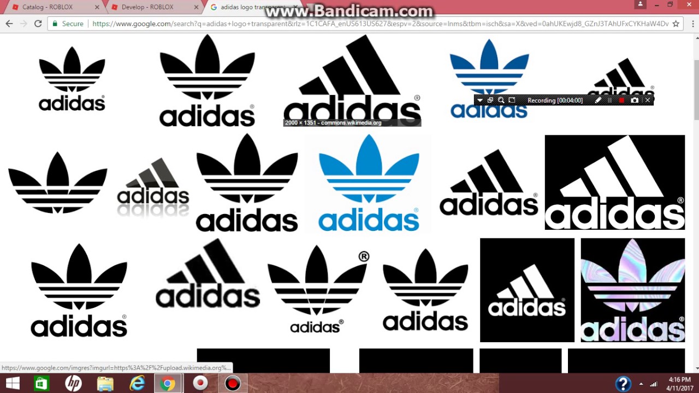Select the Bandicam window-mode icon
The width and height of the screenshot is (699, 393).
click(x=490, y=100)
